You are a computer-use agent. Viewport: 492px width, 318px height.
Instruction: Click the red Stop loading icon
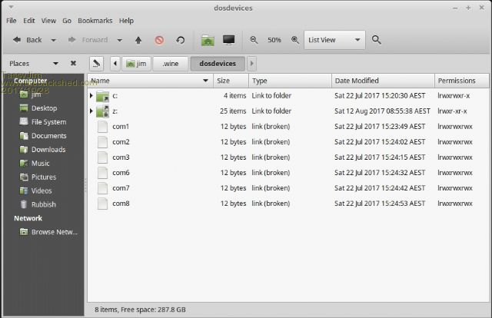pos(159,40)
